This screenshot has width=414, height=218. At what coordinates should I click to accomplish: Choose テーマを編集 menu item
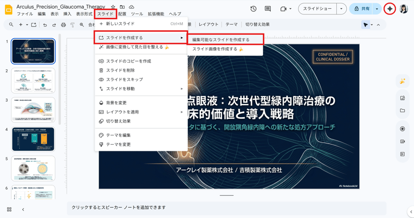141,135
